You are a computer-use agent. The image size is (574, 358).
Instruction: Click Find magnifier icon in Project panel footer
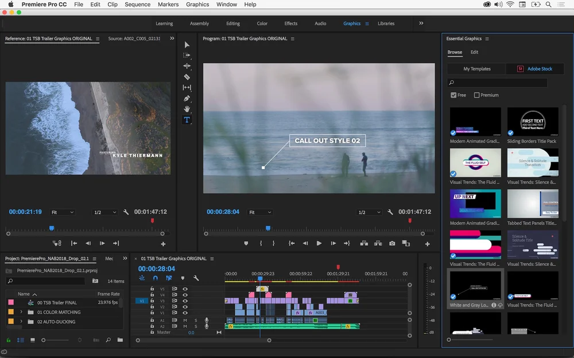pos(108,340)
